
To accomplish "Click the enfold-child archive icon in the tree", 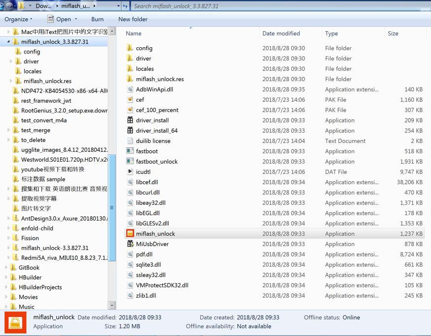I will [x=16, y=228].
